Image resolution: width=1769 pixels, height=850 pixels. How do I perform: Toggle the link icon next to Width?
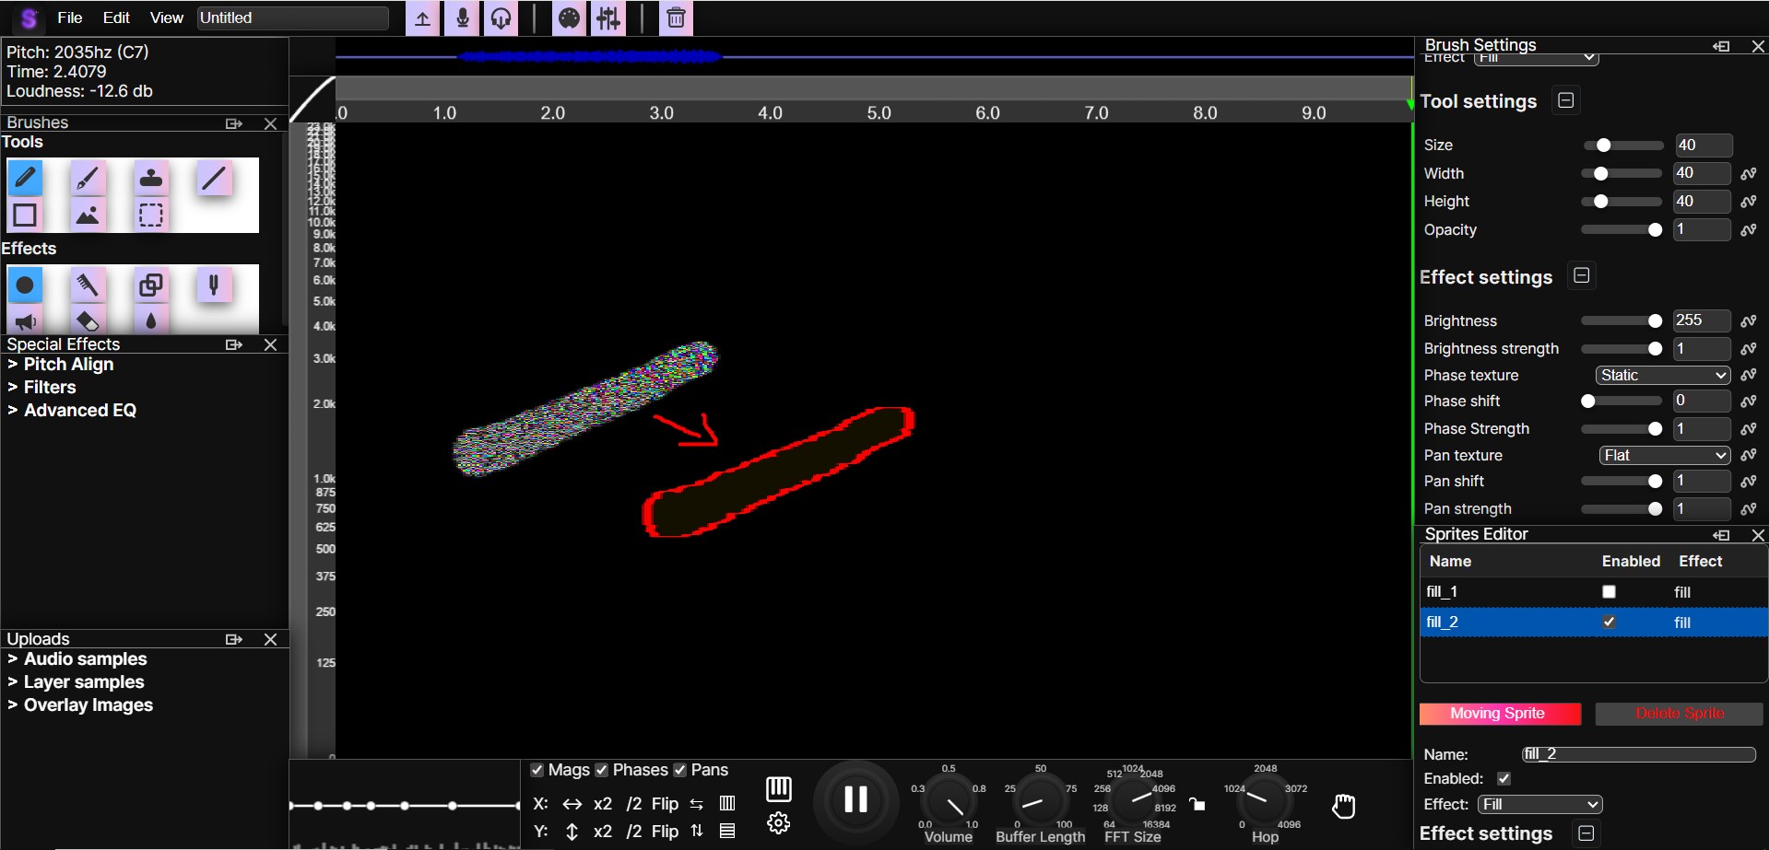point(1749,173)
